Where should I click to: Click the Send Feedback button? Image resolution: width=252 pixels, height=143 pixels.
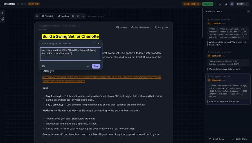click(191, 4)
